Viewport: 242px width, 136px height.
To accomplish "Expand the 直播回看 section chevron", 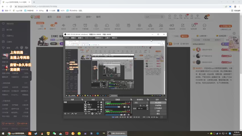I will click(227, 36).
